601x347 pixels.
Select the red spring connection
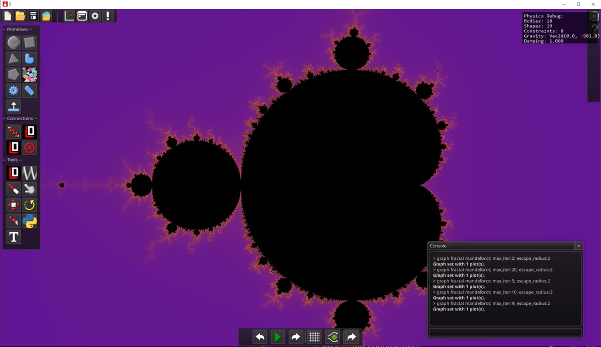(14, 132)
